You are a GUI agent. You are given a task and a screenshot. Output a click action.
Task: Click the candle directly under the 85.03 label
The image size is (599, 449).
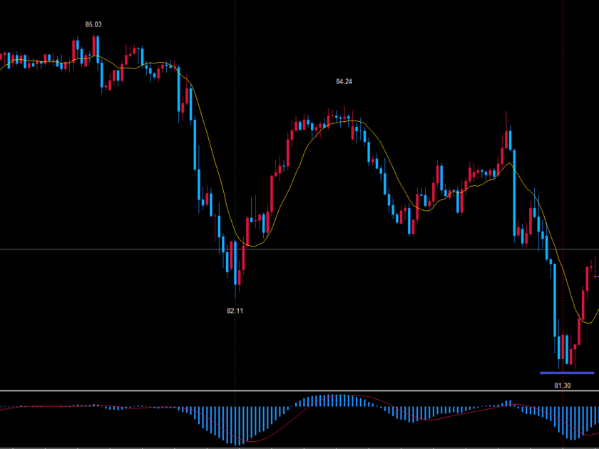95,48
